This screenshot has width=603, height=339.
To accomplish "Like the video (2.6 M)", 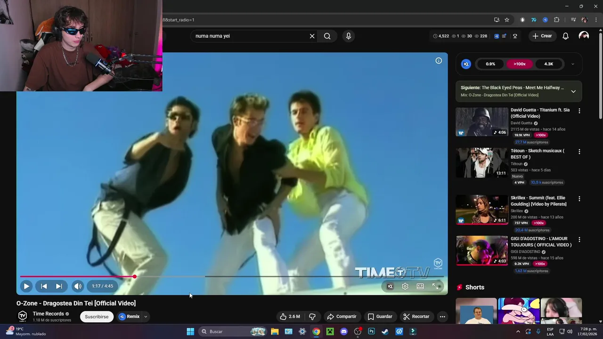I will point(290,316).
